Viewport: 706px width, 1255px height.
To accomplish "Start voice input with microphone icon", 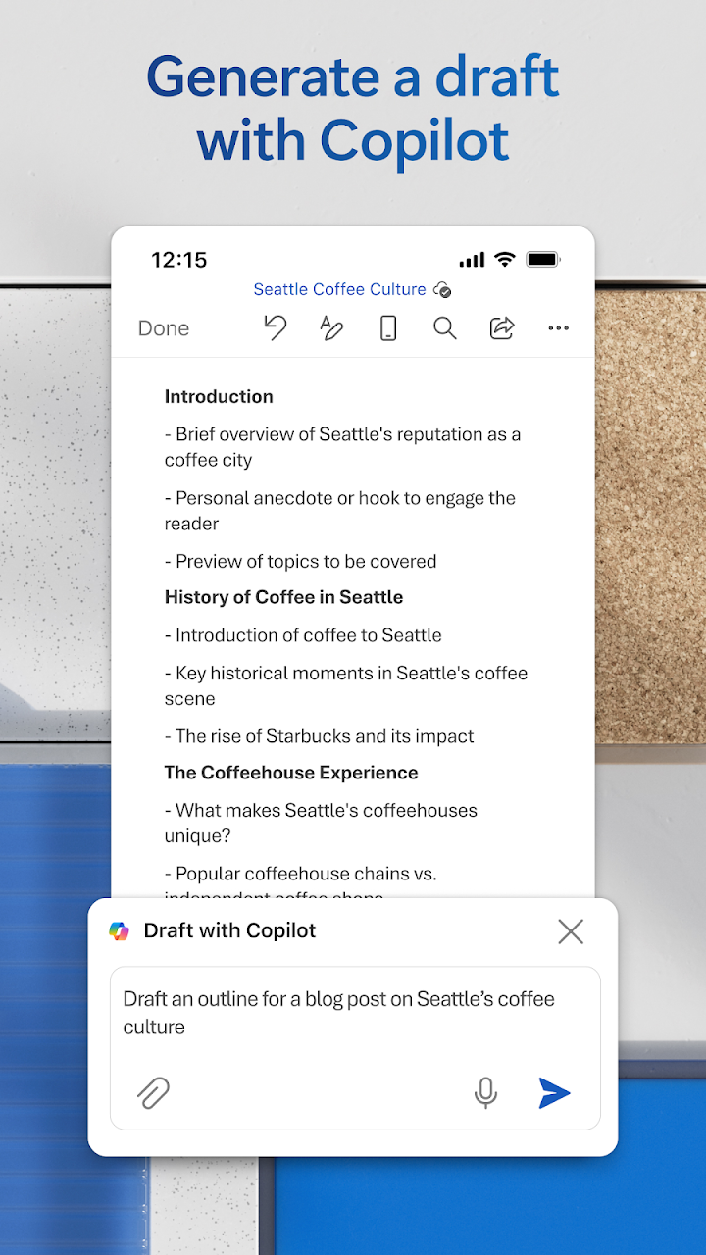I will (485, 1092).
